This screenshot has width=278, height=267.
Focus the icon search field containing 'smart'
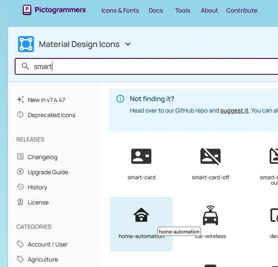click(x=146, y=66)
